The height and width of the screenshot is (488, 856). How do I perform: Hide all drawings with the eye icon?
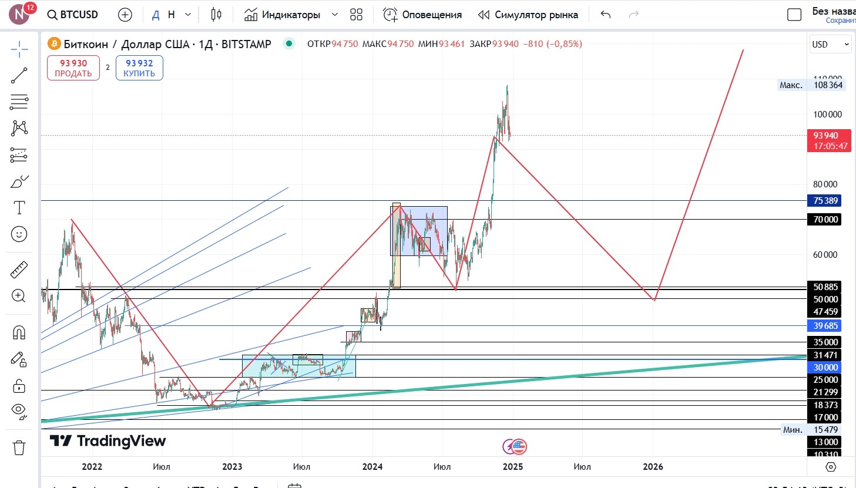[19, 412]
